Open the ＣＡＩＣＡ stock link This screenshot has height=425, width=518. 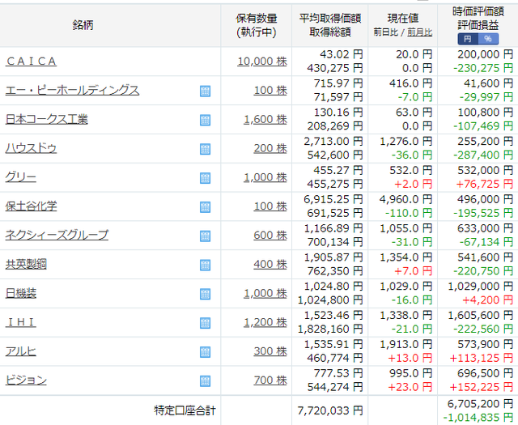tap(31, 62)
